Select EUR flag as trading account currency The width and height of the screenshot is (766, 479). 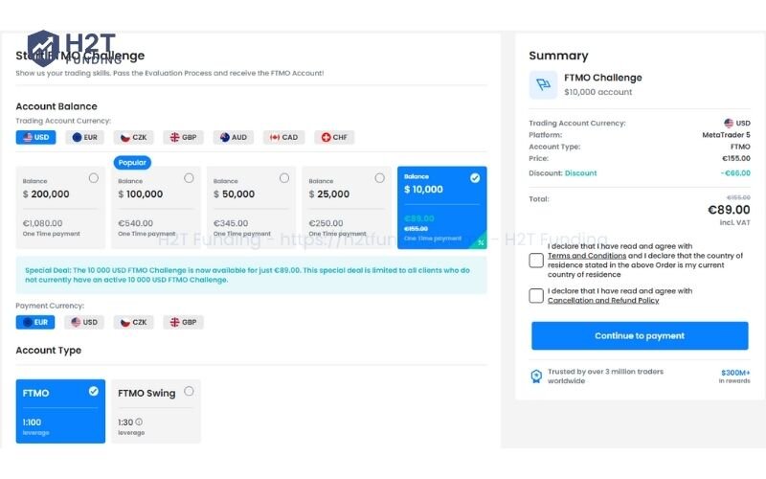click(x=85, y=137)
